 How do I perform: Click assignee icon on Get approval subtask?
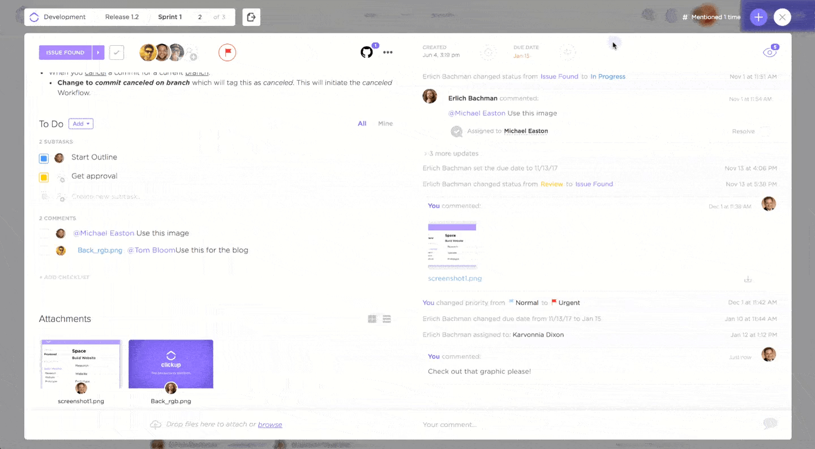click(x=61, y=178)
